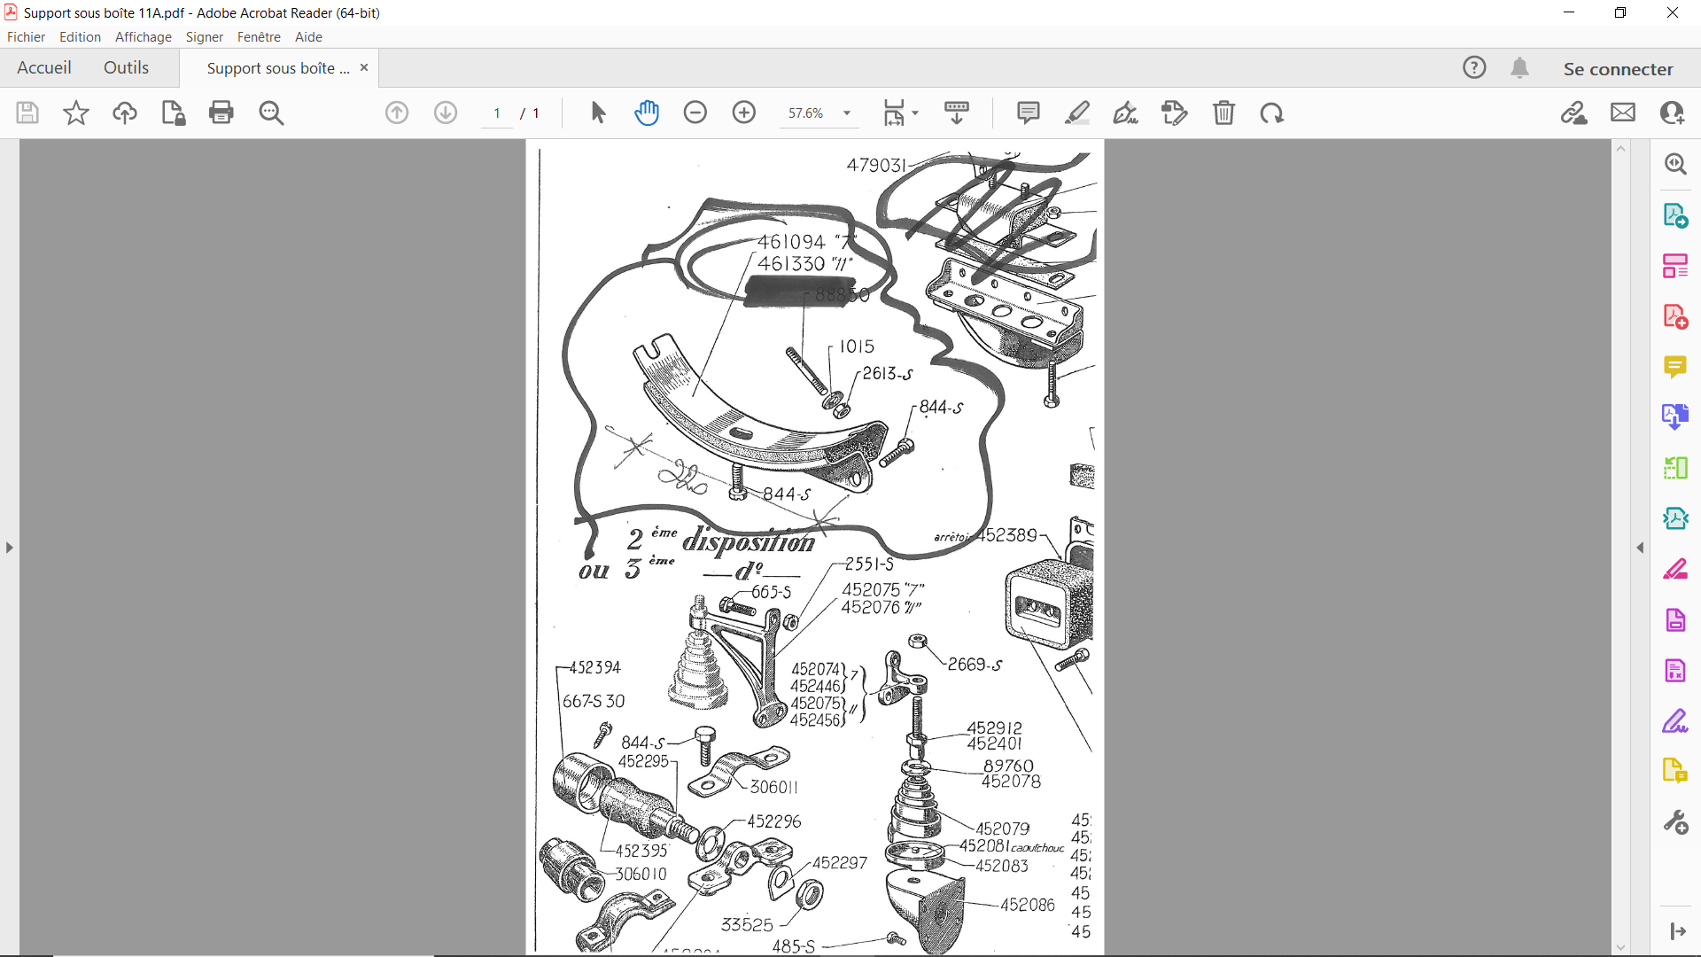Click Se connecter to sign in
This screenshot has width=1701, height=957.
1618,68
